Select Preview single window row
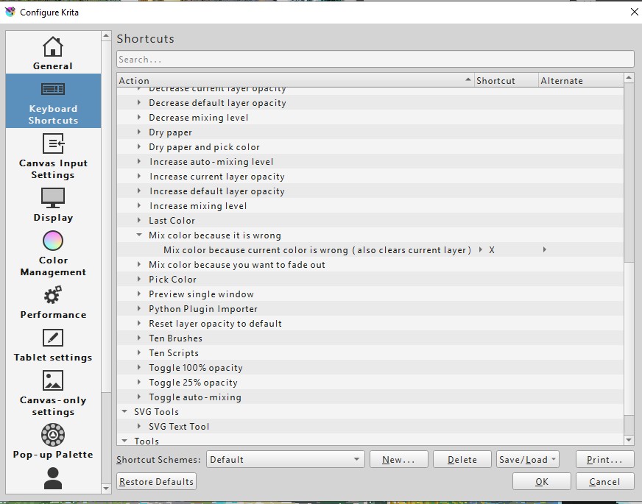 pos(370,294)
